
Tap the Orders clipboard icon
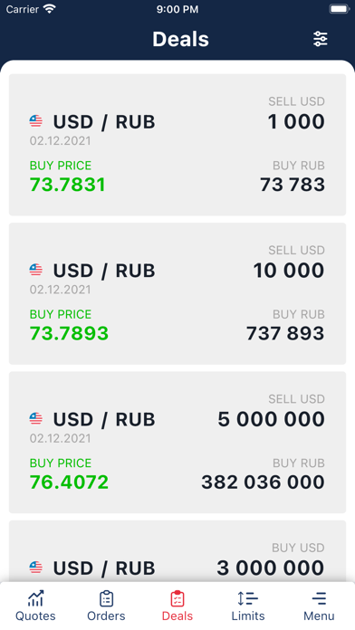(x=107, y=598)
